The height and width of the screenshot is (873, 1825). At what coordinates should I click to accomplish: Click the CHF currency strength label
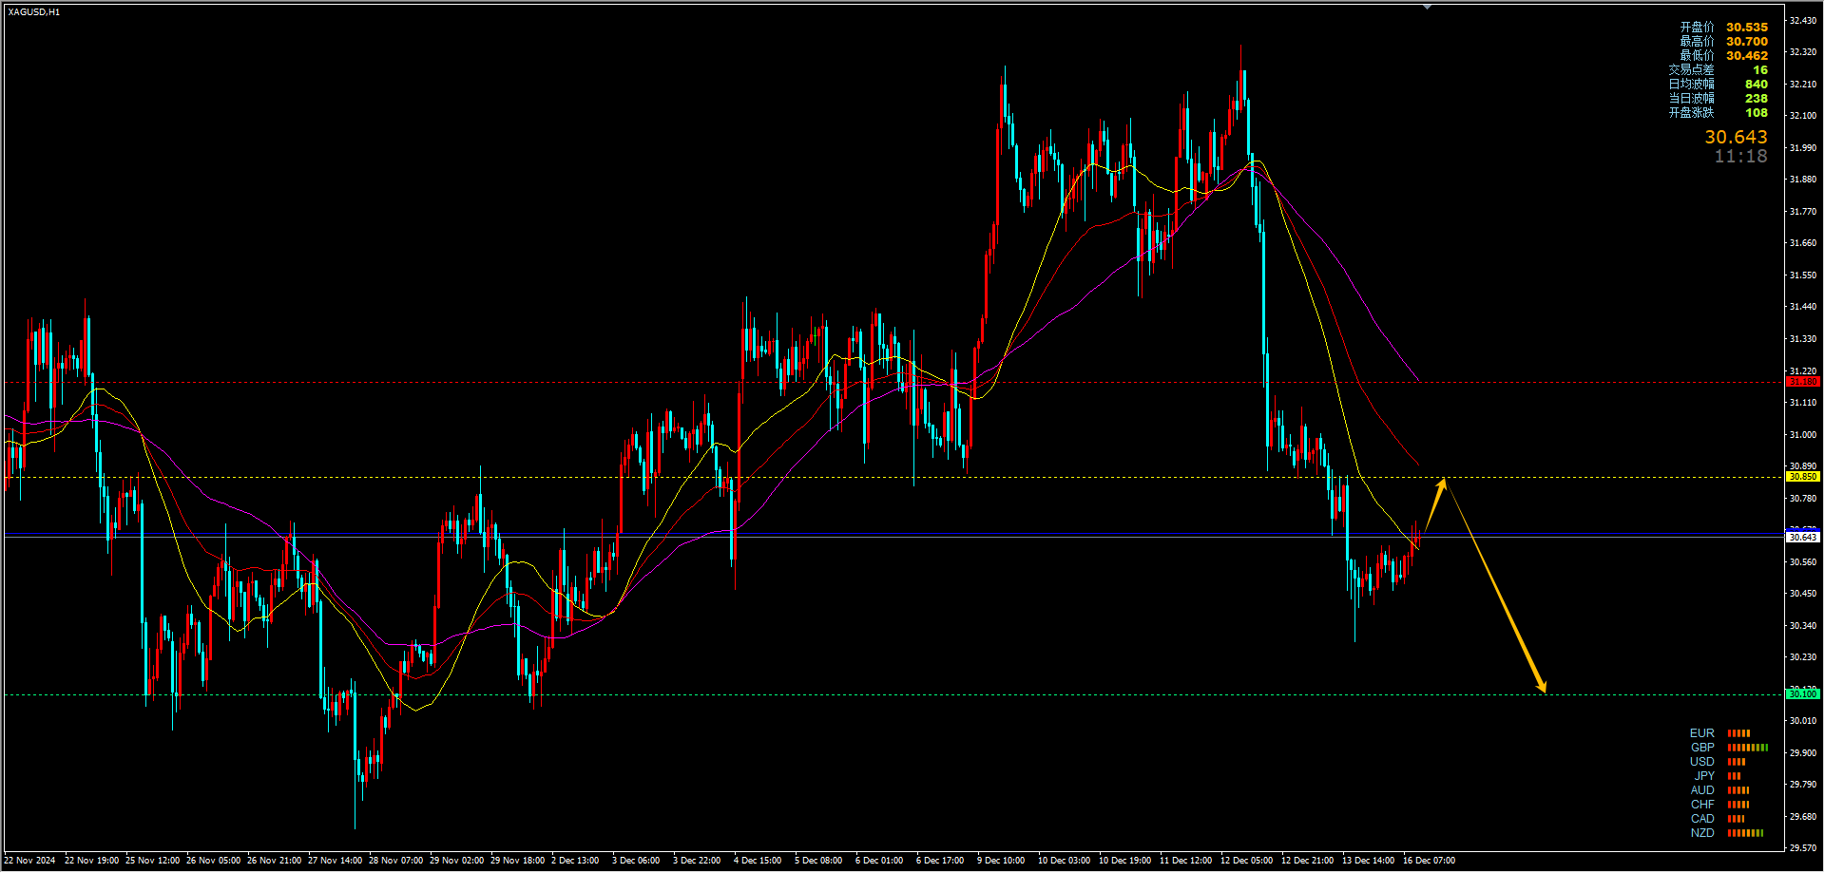point(1702,805)
